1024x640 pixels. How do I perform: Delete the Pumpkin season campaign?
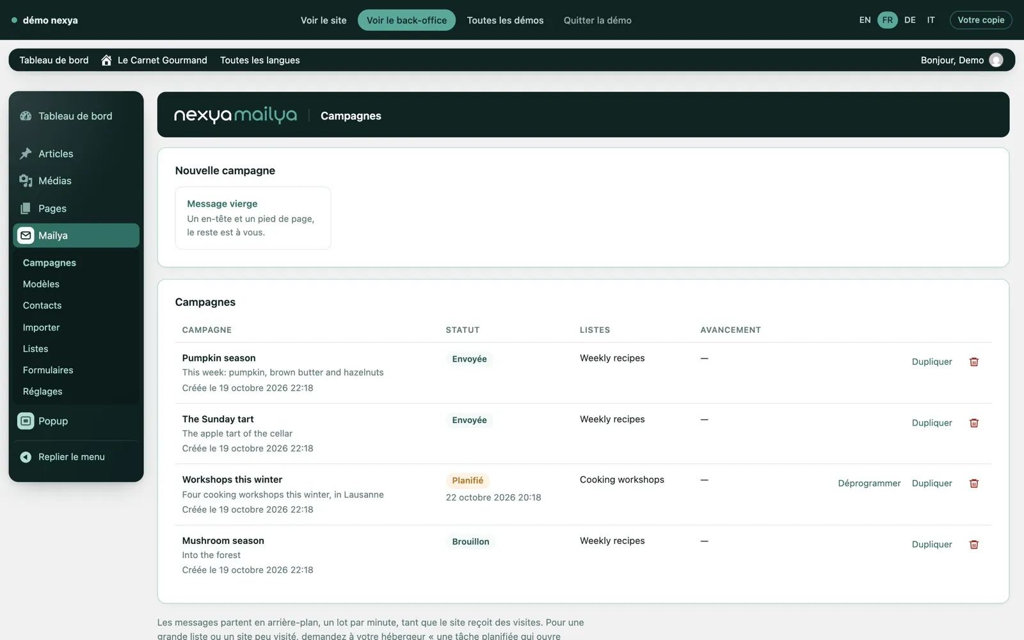(x=974, y=362)
